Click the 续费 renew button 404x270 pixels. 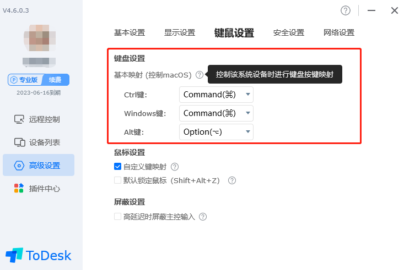pyautogui.click(x=56, y=80)
